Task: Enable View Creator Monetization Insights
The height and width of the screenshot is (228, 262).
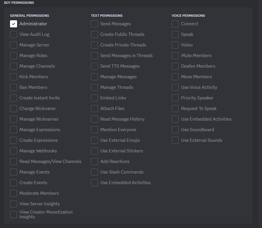Action: (x=14, y=214)
